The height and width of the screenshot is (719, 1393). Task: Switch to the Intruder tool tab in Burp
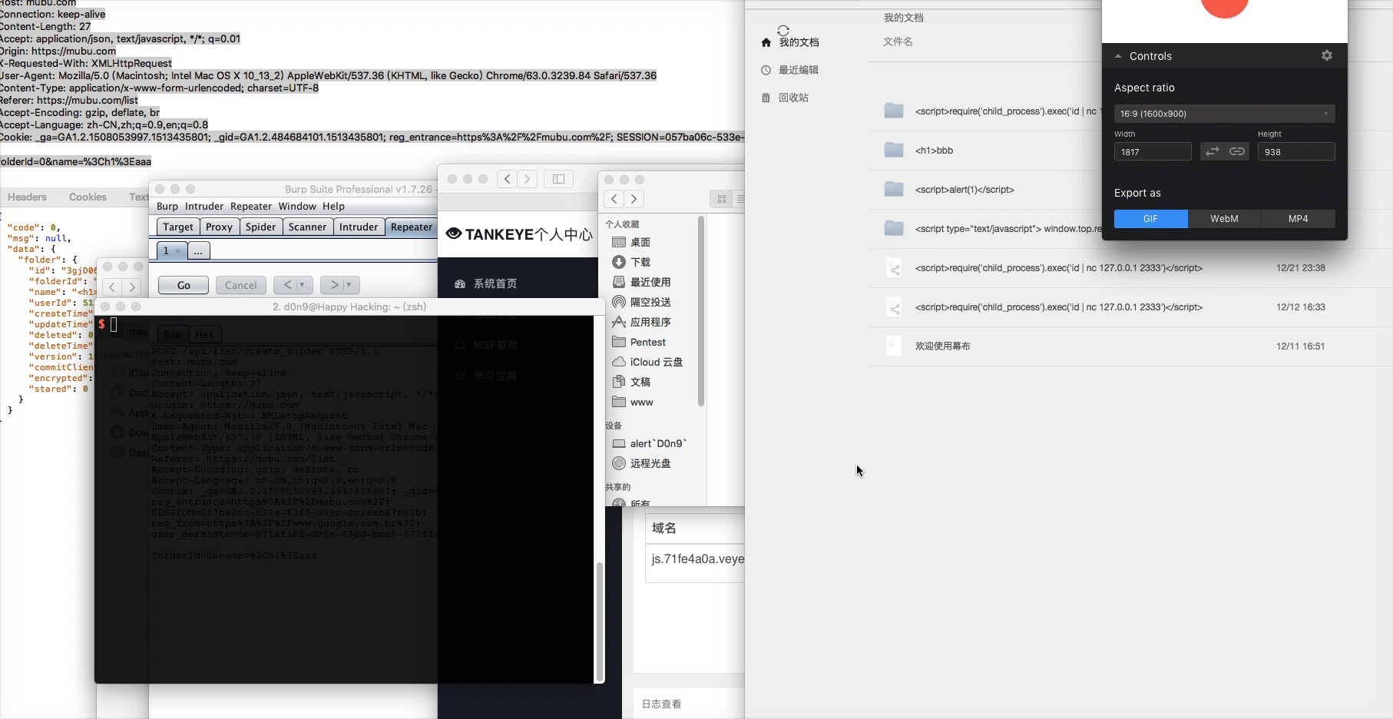[x=359, y=227]
